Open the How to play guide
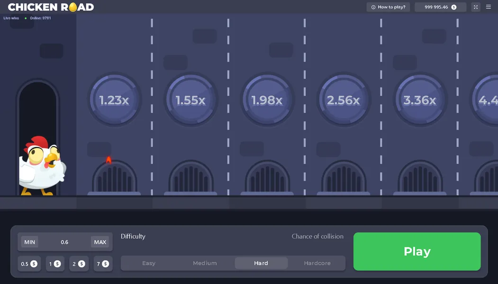This screenshot has height=284, width=498. [x=389, y=7]
